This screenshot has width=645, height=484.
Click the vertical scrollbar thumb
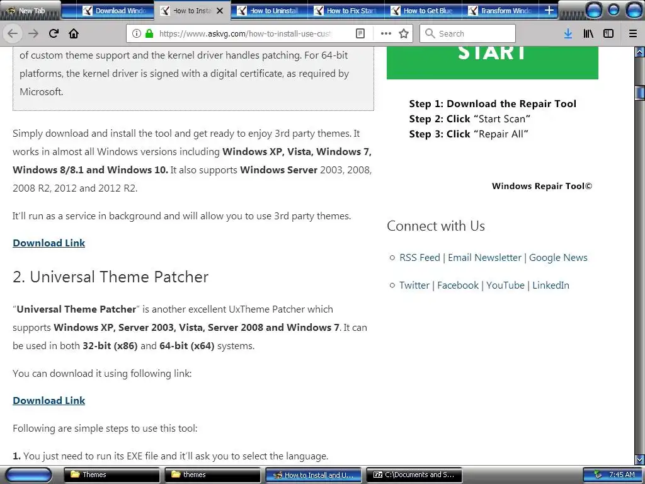coord(640,92)
